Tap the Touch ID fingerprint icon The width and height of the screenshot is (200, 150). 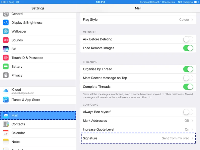click(x=6, y=58)
